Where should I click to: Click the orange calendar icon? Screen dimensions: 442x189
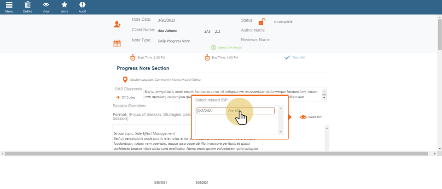[x=117, y=43]
